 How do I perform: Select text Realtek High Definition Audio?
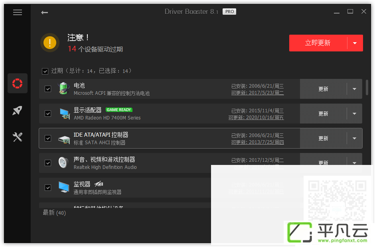[x=105, y=167]
